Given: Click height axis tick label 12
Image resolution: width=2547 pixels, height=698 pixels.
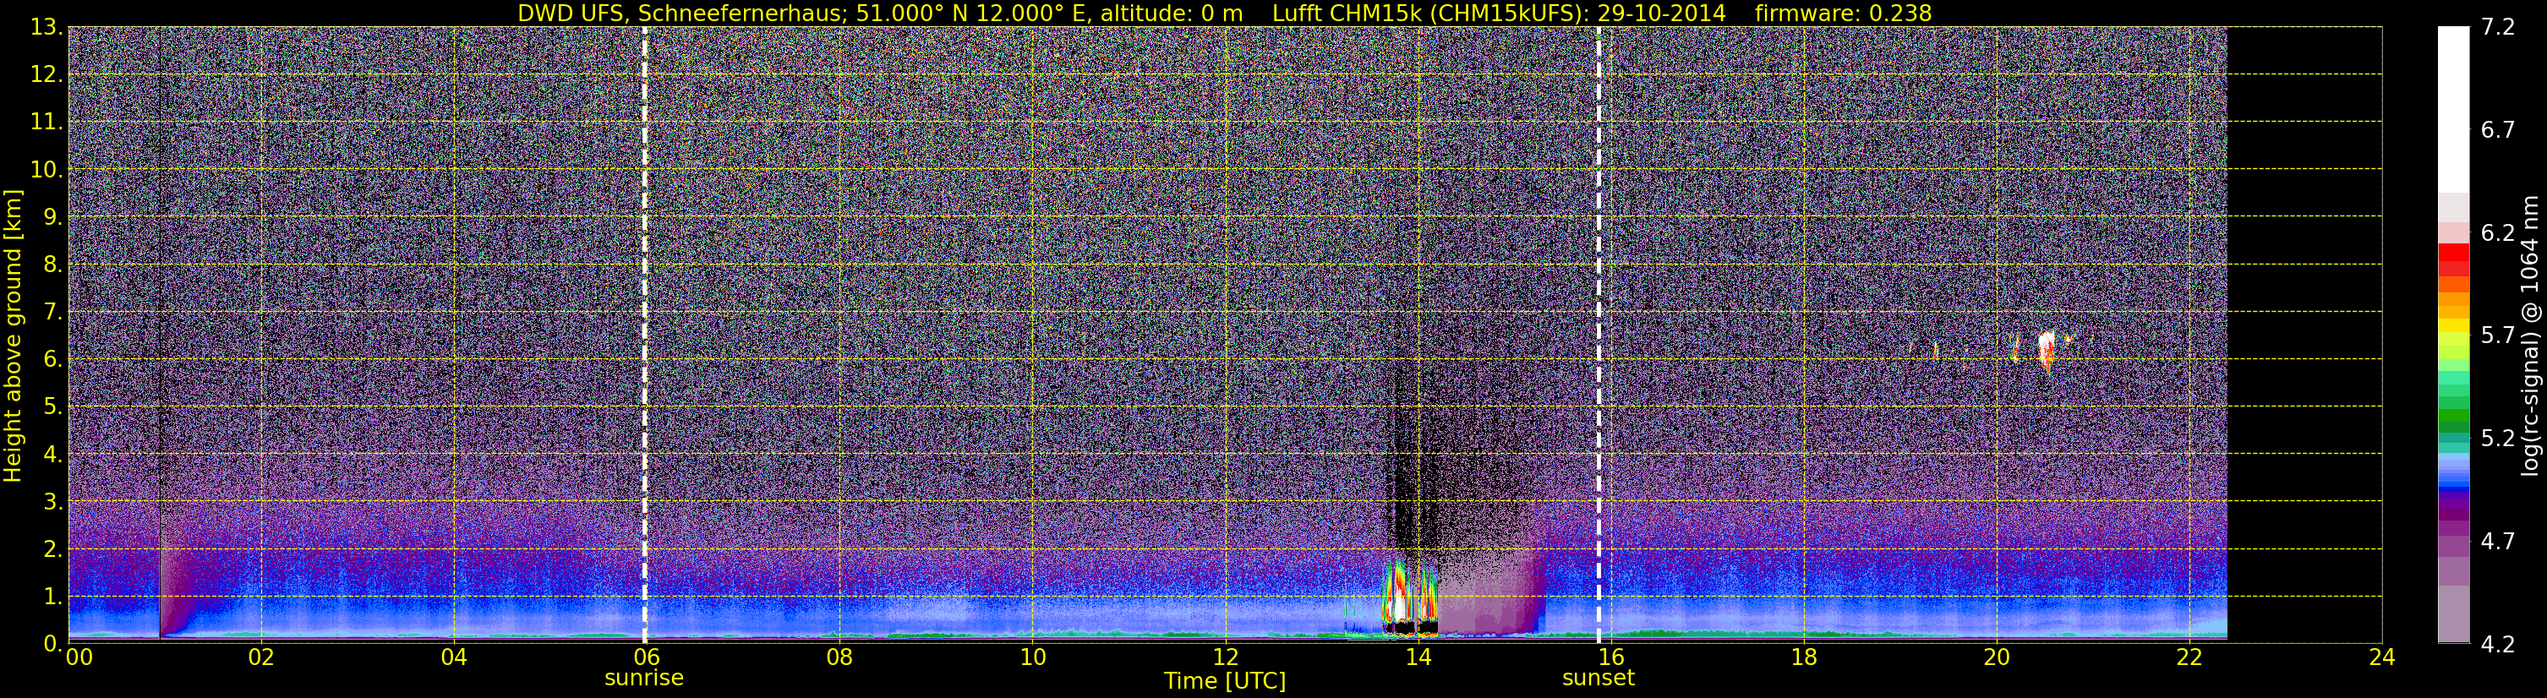Looking at the screenshot, I should (46, 75).
